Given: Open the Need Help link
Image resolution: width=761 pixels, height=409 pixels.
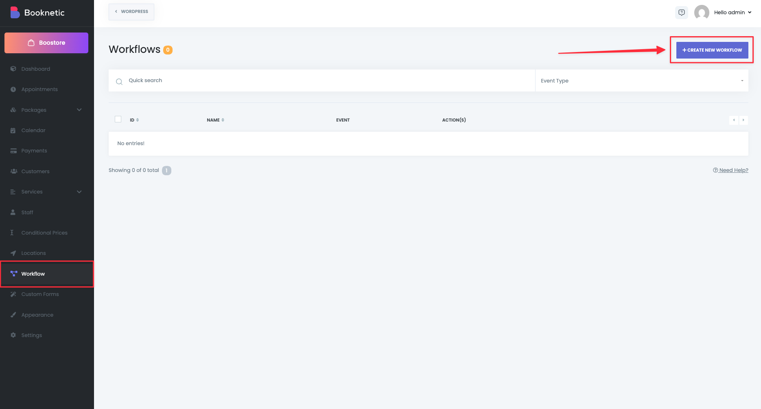Looking at the screenshot, I should [731, 170].
